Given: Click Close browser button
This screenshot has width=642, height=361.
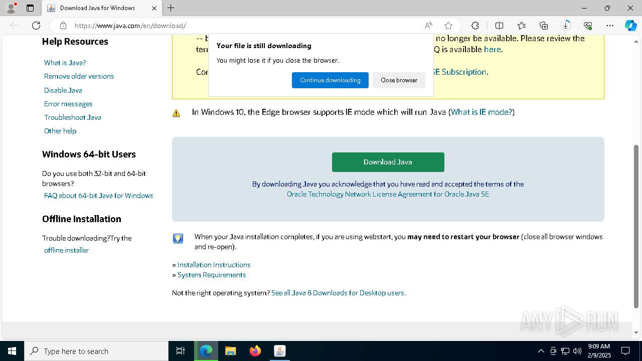Looking at the screenshot, I should coord(399,80).
